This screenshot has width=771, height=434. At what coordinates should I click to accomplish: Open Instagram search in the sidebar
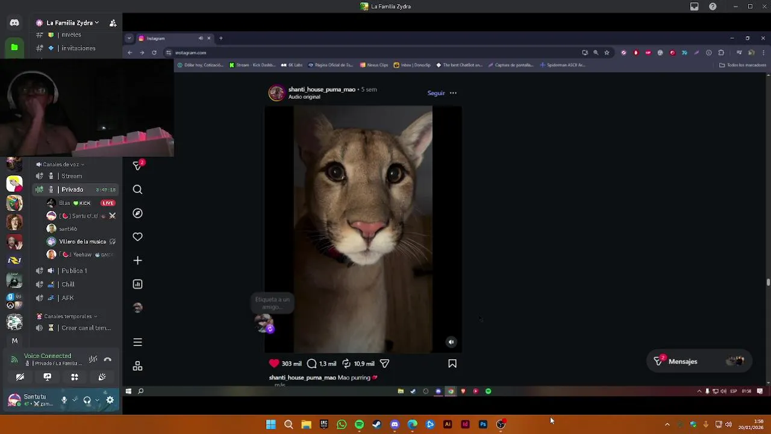137,189
